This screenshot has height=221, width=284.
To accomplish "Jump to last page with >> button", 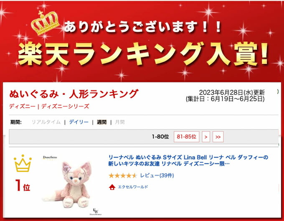I will [x=218, y=137].
